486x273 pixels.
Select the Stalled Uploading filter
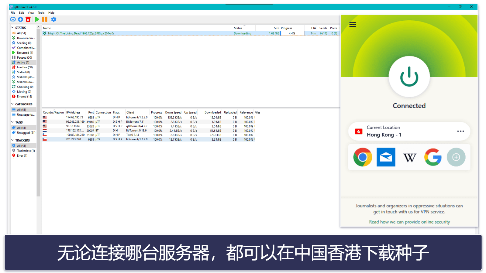[23, 77]
